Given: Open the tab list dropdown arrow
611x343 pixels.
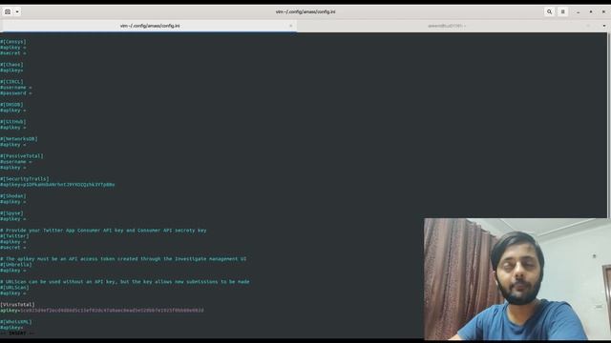Looking at the screenshot, I should [604, 26].
